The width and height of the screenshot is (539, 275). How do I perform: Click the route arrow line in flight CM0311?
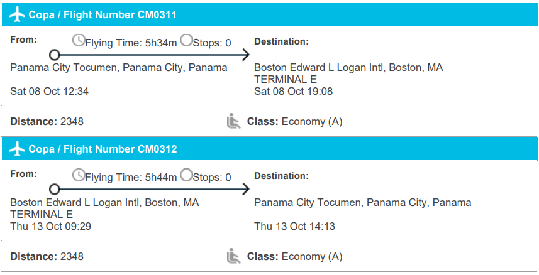(x=151, y=55)
